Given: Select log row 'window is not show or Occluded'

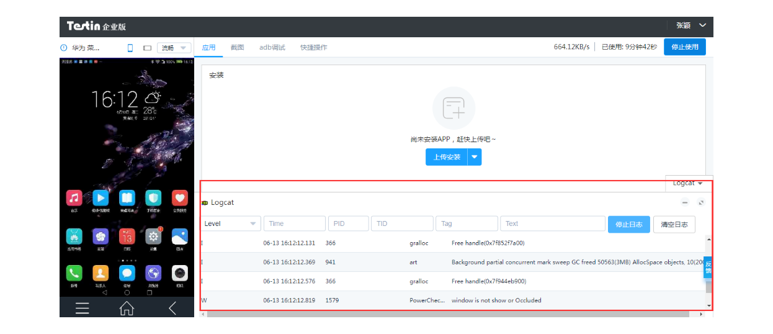Looking at the screenshot, I should point(452,300).
